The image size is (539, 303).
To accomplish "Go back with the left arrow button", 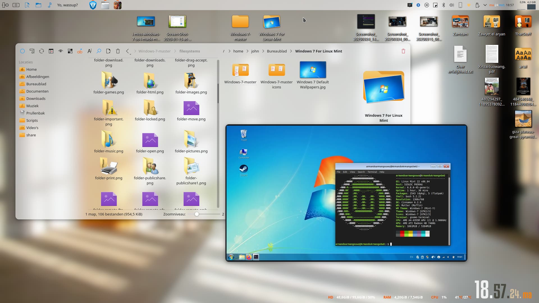I will point(127,51).
